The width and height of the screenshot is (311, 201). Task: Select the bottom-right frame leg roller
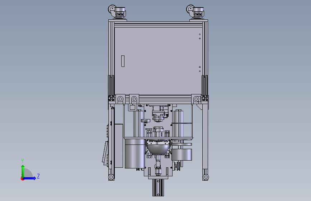click(206, 177)
